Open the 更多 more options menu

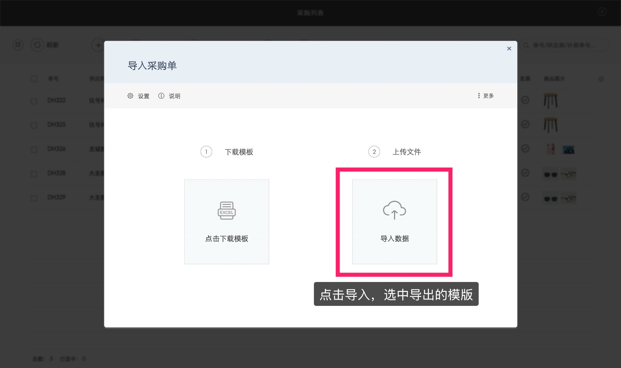(486, 96)
